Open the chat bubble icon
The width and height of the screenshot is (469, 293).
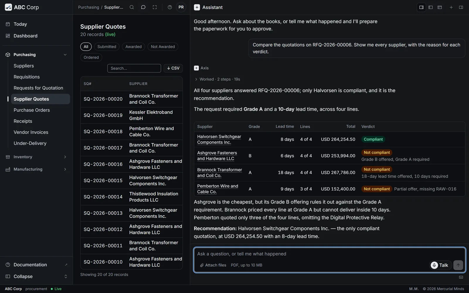pos(143,7)
